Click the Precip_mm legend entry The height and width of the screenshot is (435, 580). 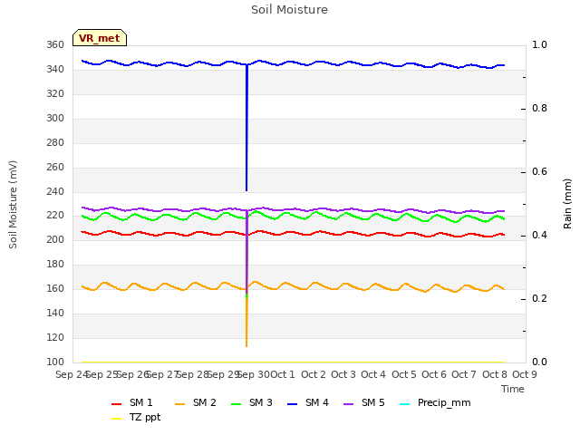tap(435, 402)
